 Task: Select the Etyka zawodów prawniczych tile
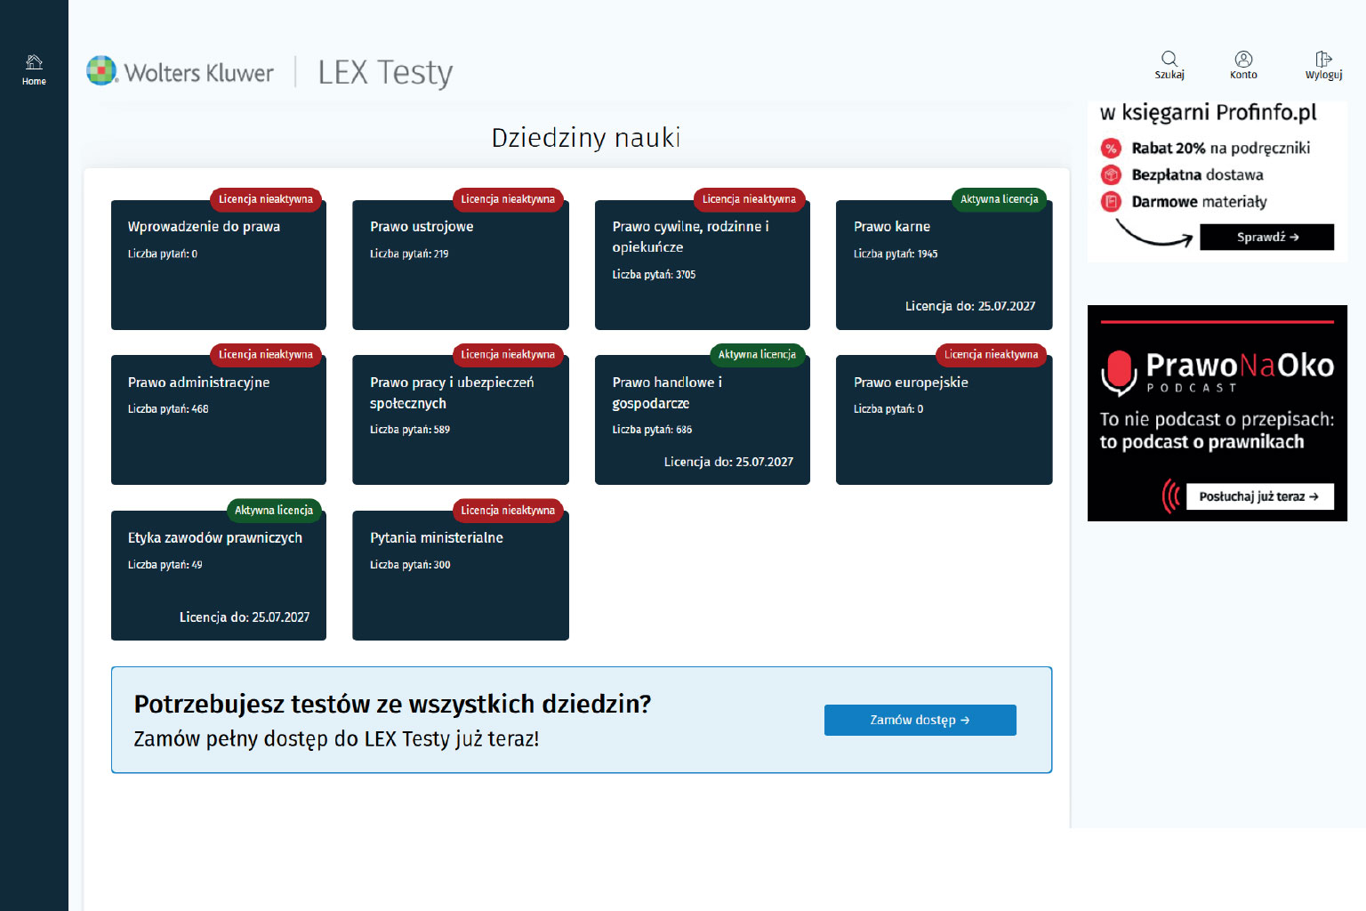[218, 576]
